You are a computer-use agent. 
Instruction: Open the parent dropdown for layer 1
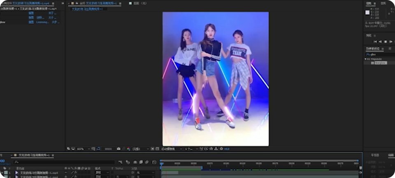(x=146, y=173)
